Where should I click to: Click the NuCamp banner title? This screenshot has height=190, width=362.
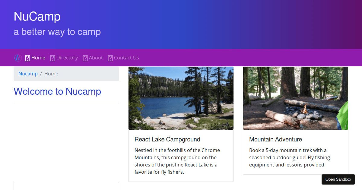pos(37,17)
